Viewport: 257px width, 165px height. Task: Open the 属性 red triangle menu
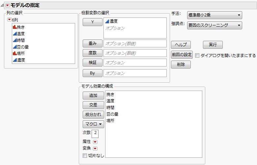coord(95,142)
